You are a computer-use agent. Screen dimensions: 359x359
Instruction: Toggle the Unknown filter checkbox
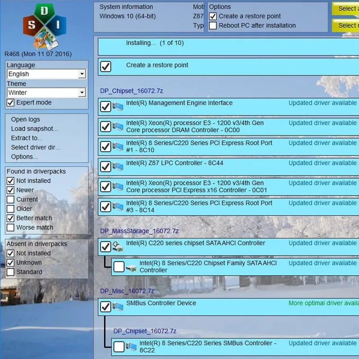point(10,263)
